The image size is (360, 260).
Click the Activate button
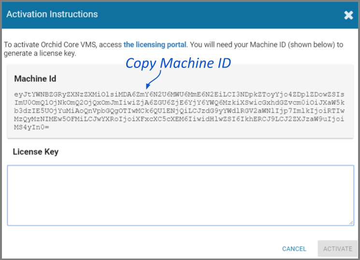pos(337,248)
